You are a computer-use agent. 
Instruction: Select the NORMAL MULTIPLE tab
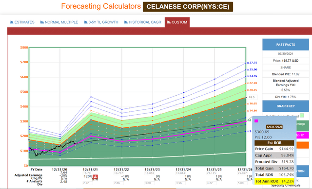coord(59,22)
